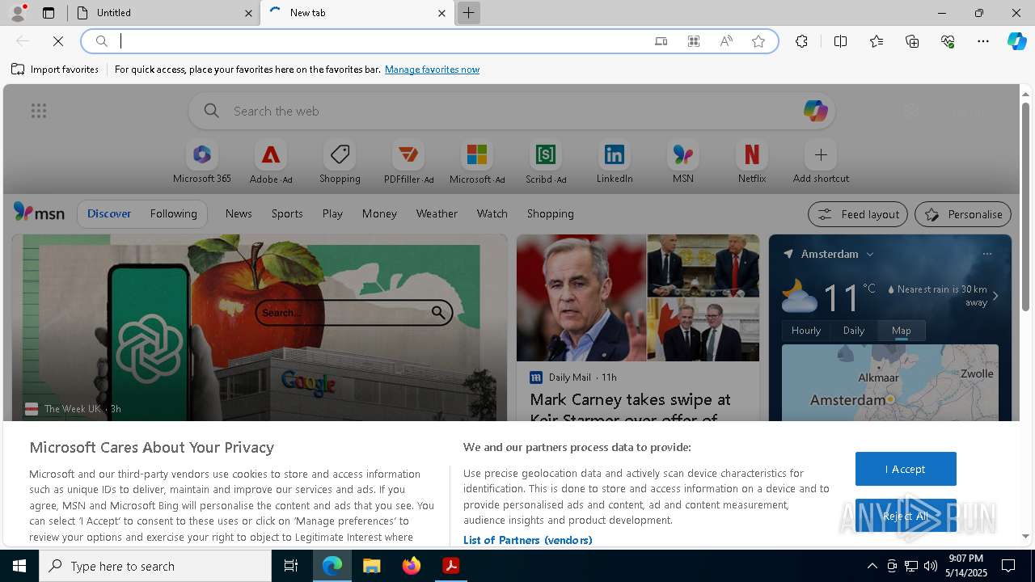The width and height of the screenshot is (1035, 582).
Task: Open Browser essentials icon
Action: (948, 41)
